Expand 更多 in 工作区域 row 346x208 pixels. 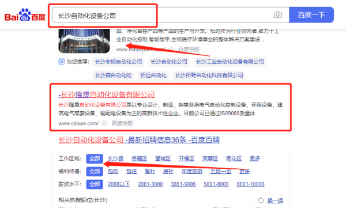tap(255, 158)
